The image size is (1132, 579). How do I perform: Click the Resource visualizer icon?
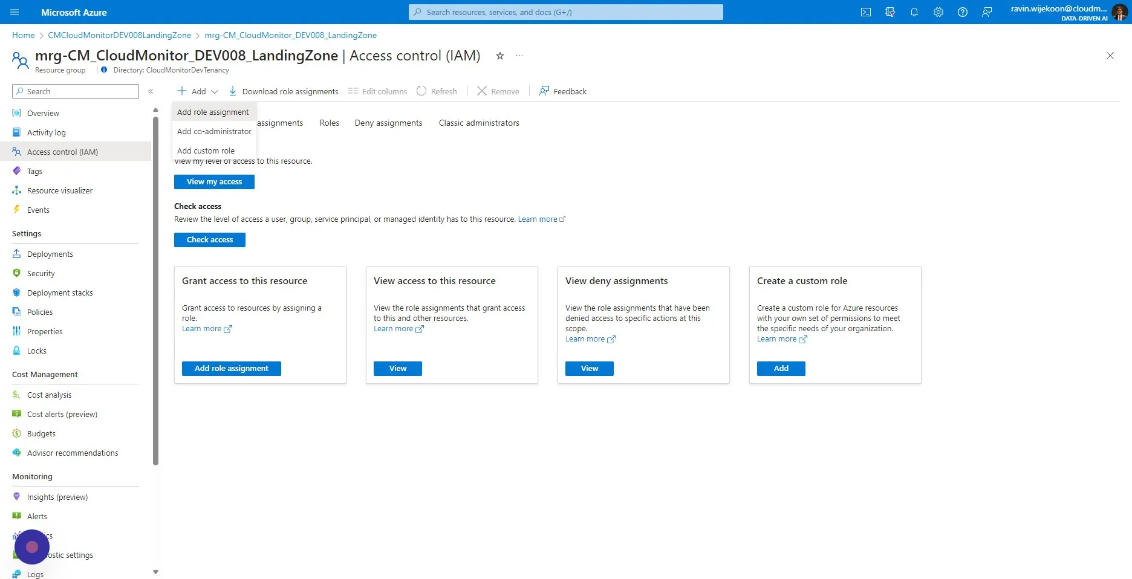tap(17, 190)
